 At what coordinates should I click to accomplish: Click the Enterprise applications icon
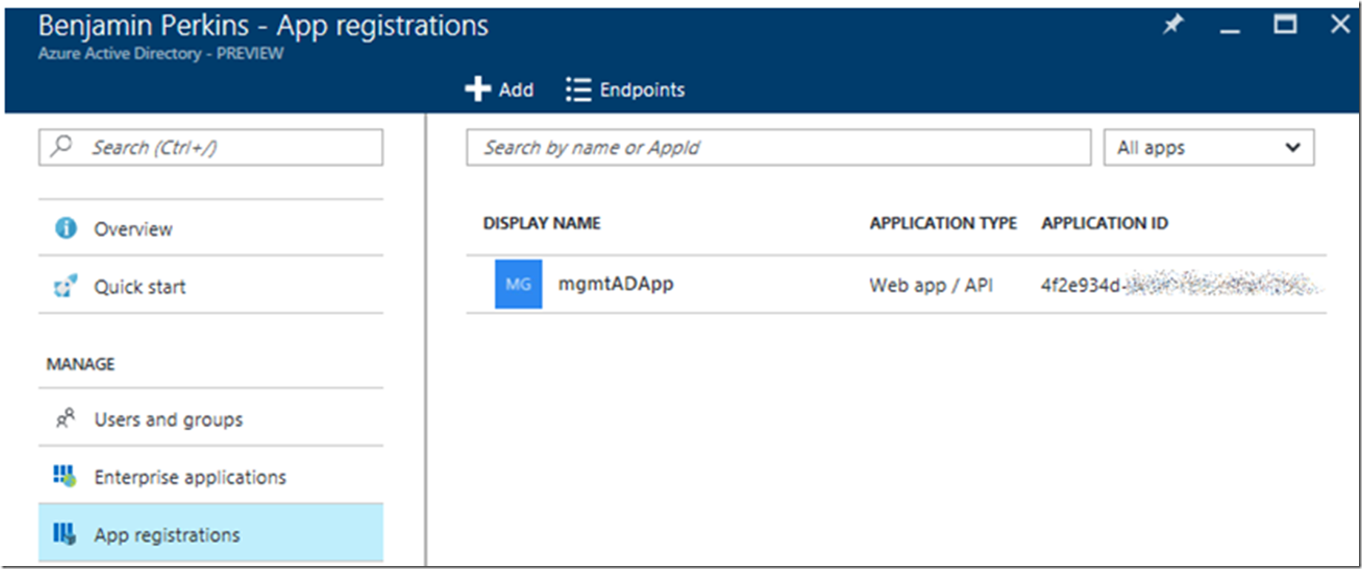click(64, 476)
